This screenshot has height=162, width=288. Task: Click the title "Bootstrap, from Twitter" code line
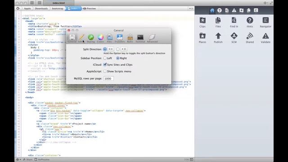55,27
